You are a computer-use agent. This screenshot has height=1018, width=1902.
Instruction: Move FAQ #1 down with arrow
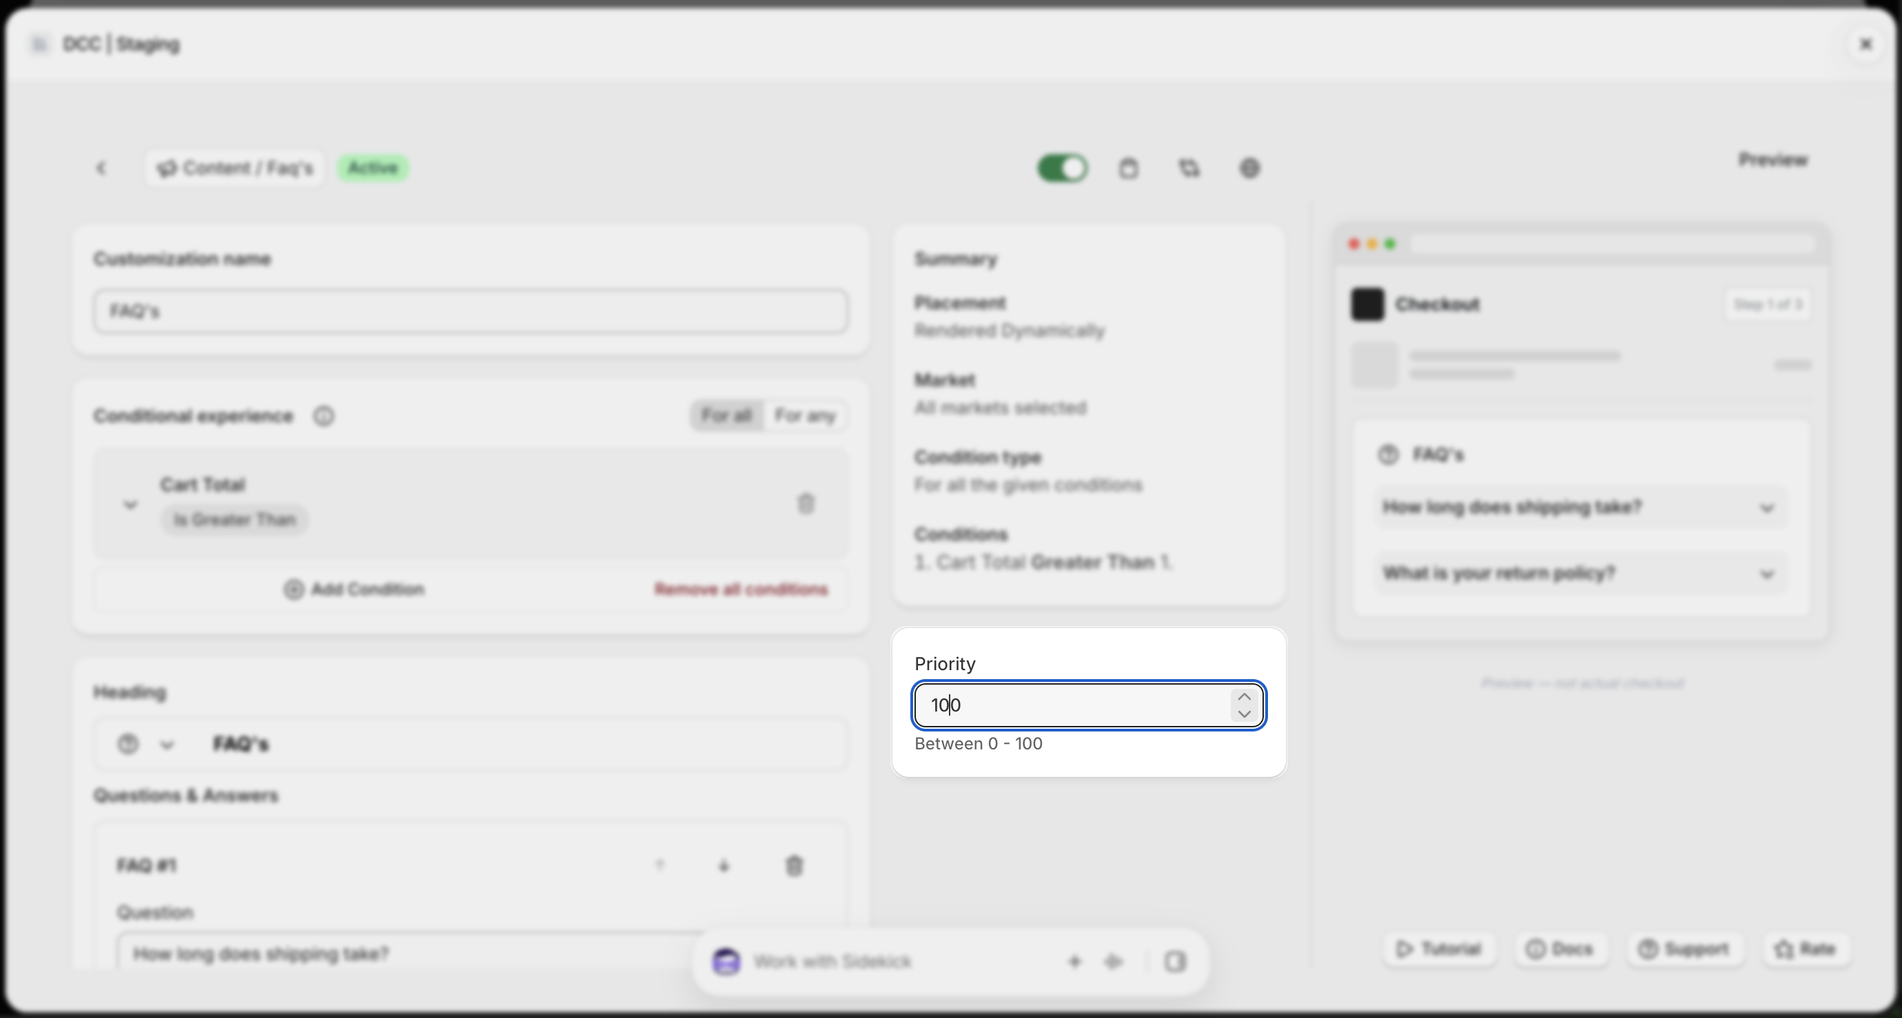pyautogui.click(x=724, y=865)
